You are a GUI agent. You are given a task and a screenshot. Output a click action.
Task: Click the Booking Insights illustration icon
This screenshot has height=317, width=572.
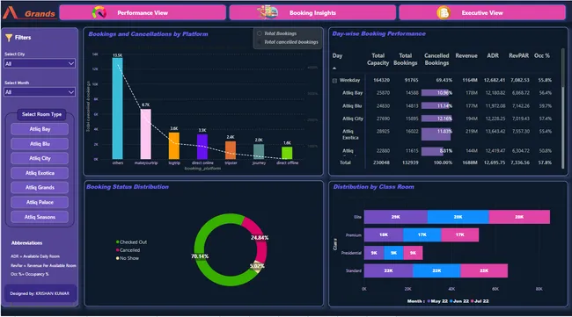[x=268, y=12]
